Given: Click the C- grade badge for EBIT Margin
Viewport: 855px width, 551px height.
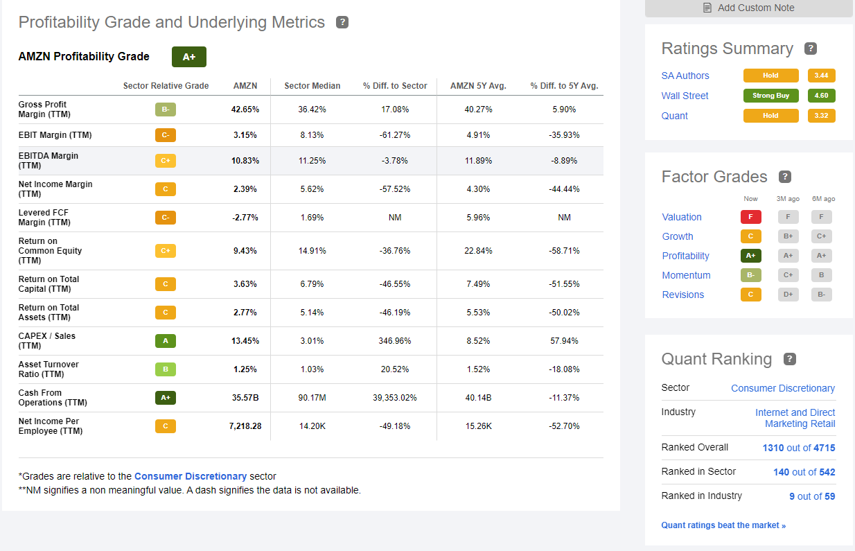Looking at the screenshot, I should 165,135.
